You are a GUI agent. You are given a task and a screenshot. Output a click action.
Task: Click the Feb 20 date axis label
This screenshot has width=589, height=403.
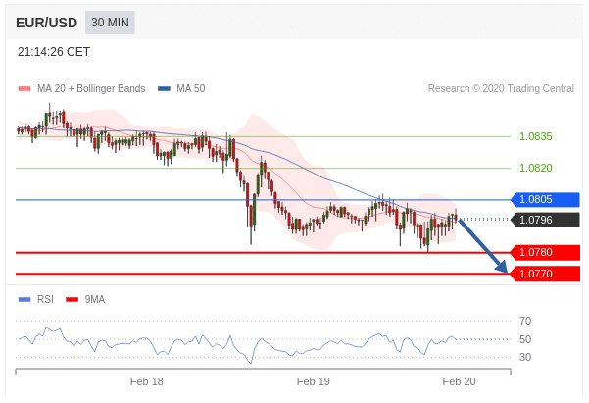click(459, 382)
